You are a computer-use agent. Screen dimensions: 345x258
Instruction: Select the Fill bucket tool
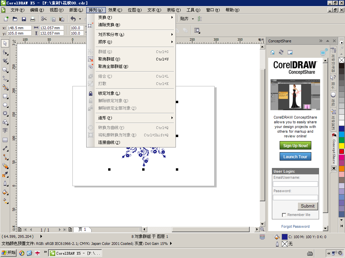coord(5,192)
